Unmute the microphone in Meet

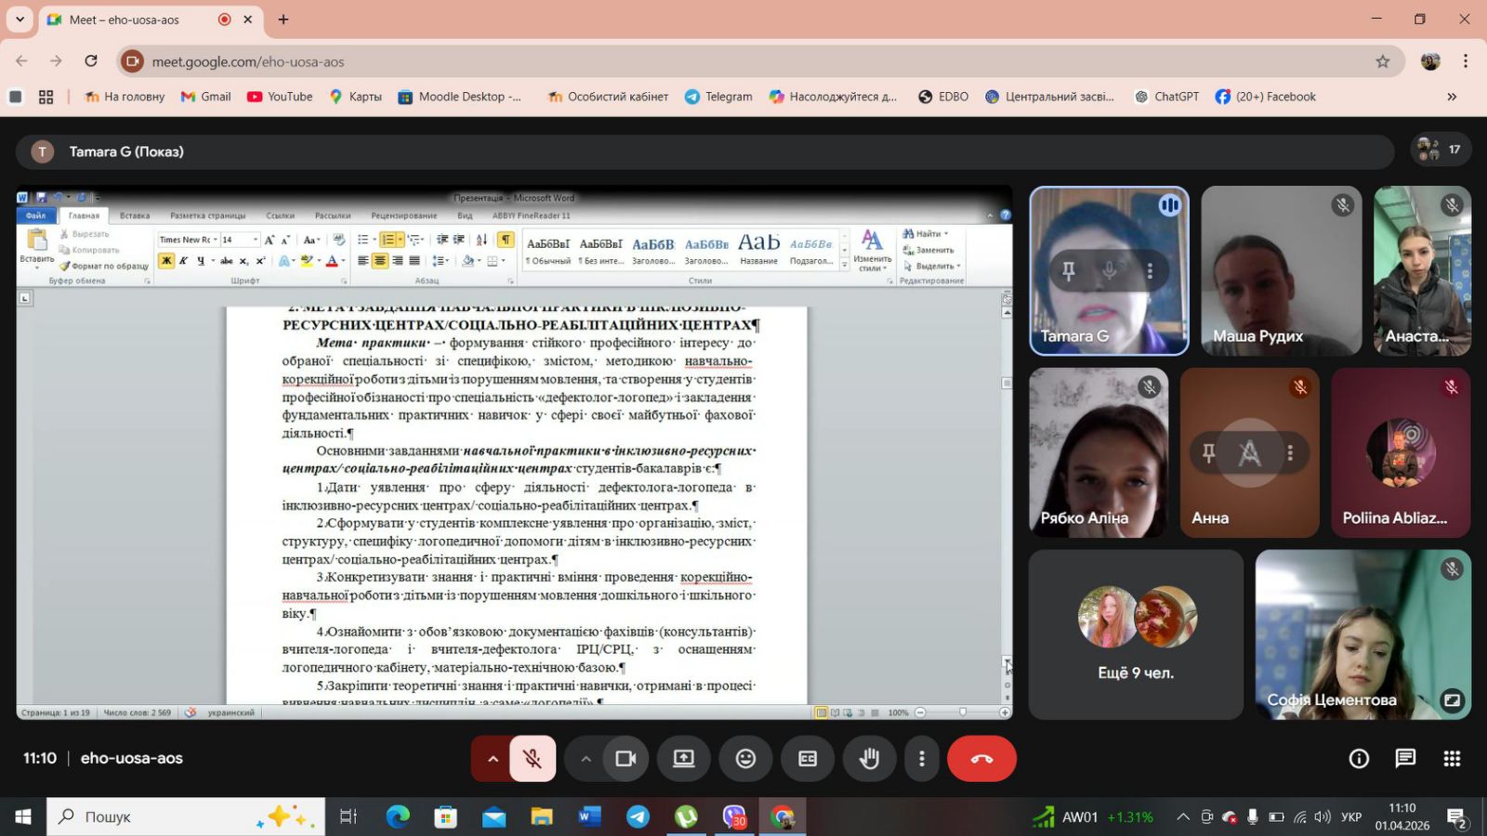click(533, 759)
